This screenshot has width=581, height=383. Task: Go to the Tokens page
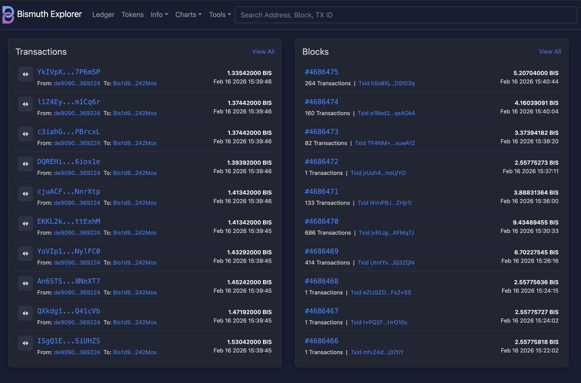coord(133,15)
